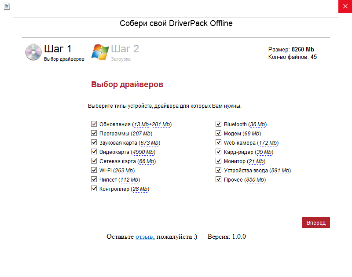Uncheck the Модем checkbox
This screenshot has height=277, width=352.
218,133
